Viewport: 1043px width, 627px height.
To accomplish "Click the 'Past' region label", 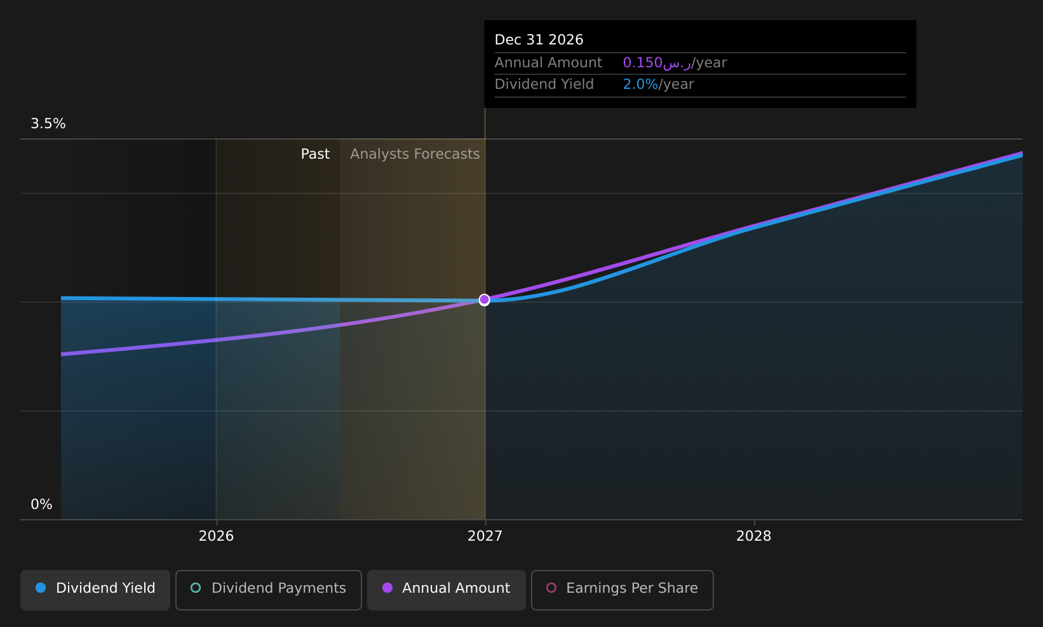I will [315, 154].
